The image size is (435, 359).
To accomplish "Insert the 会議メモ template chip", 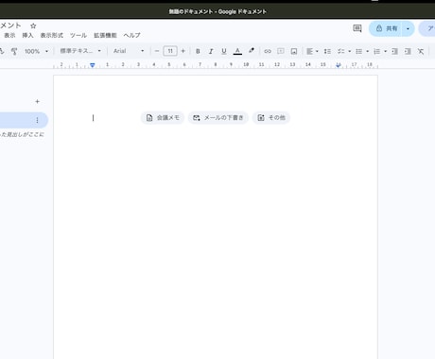I will tap(163, 118).
